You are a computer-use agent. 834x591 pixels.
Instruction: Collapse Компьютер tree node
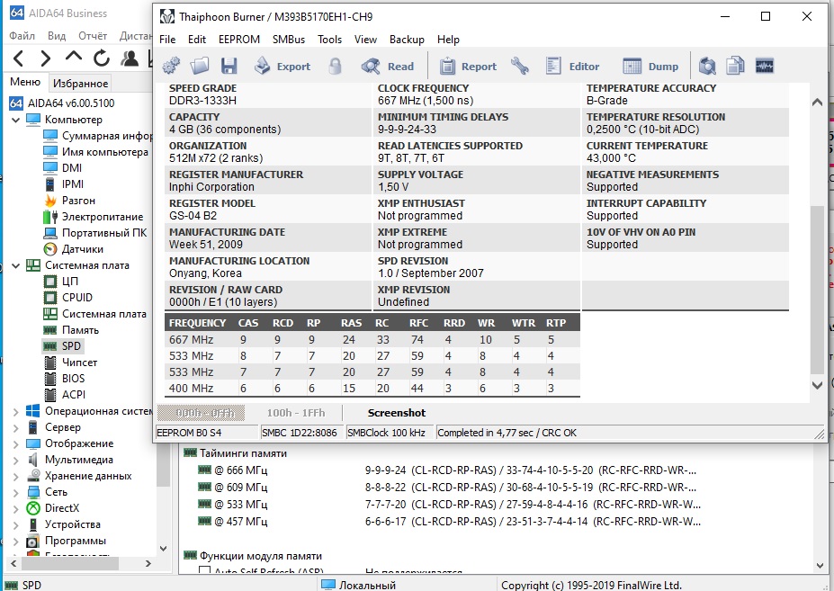pos(15,120)
